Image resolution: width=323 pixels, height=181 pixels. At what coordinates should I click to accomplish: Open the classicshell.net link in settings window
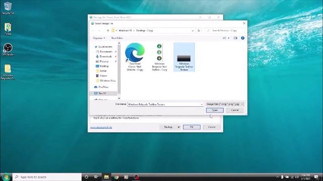101,127
